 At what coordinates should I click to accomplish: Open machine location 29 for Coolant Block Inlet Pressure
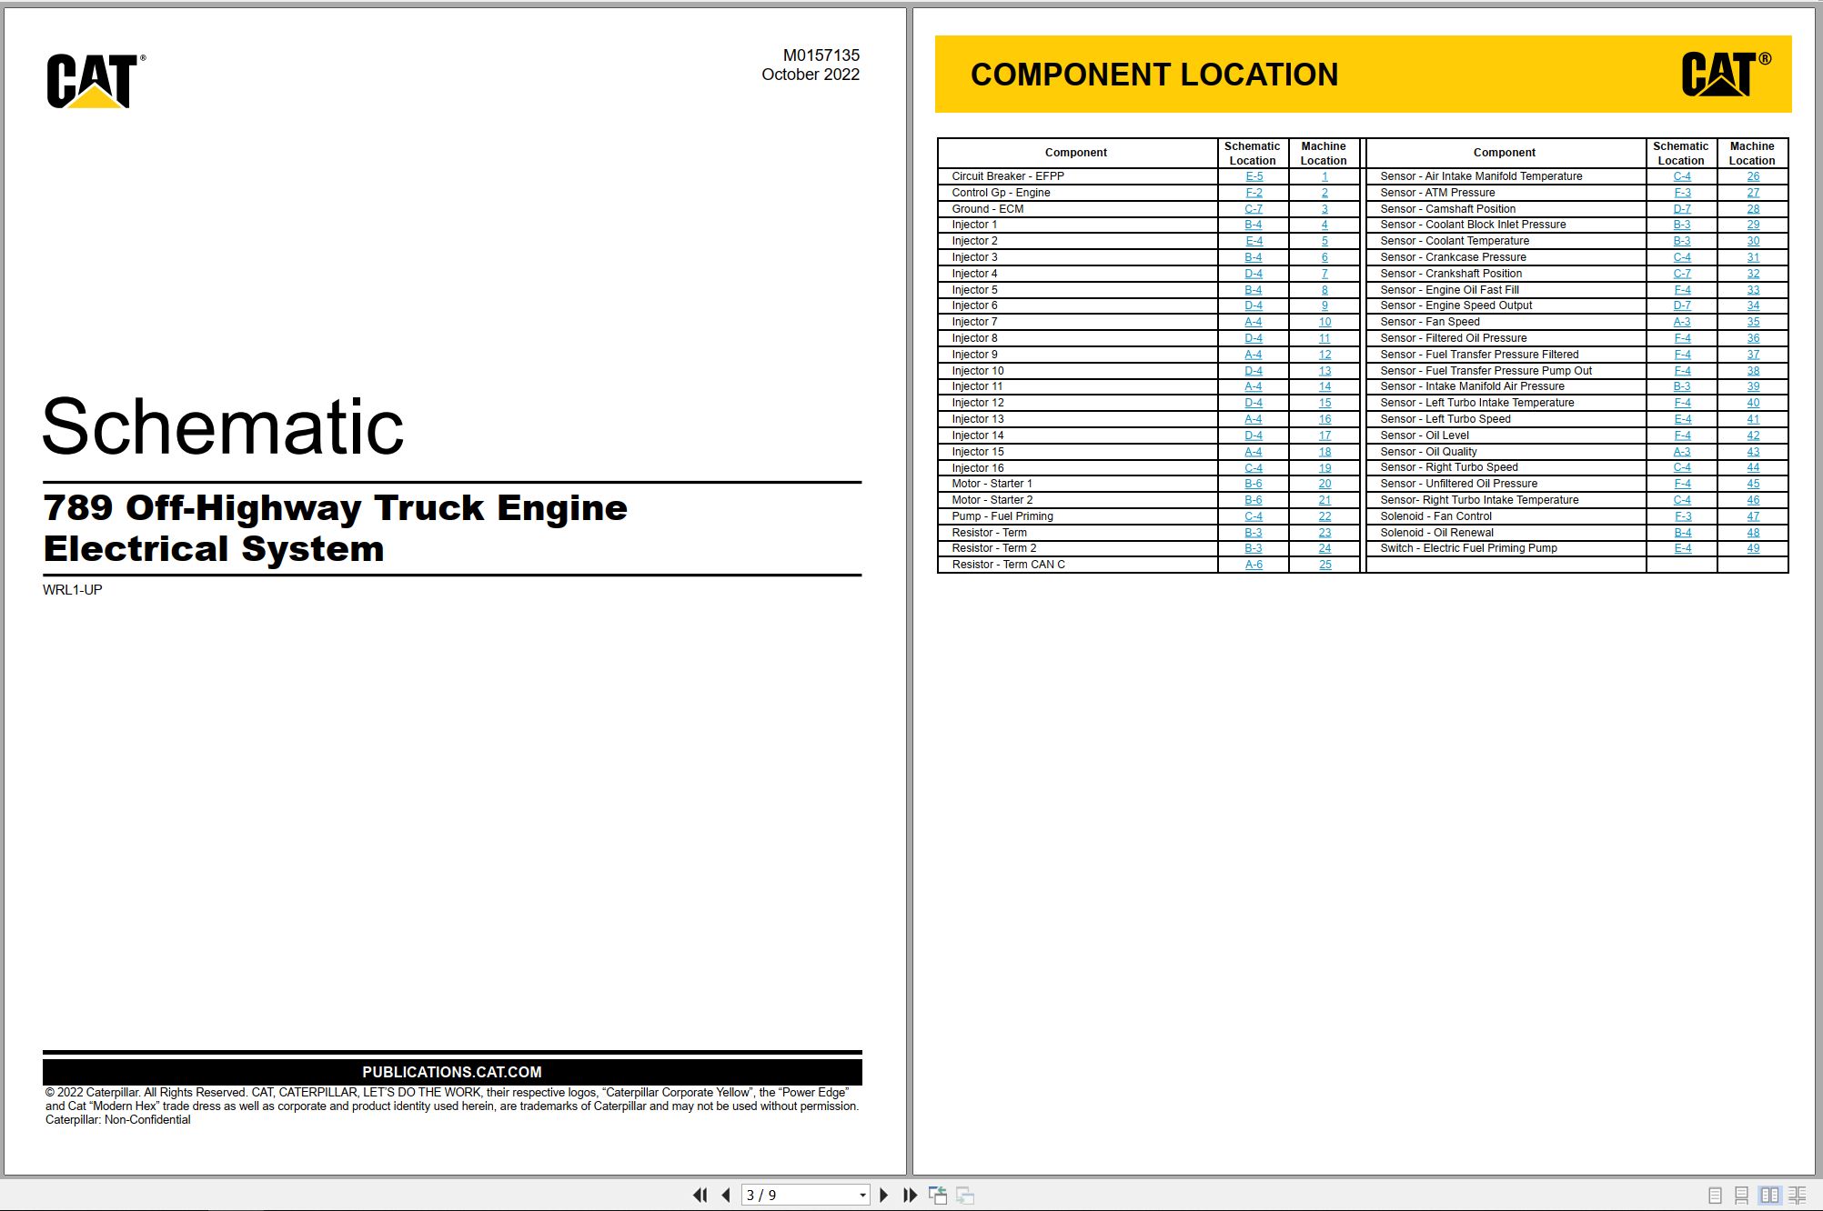click(1753, 225)
